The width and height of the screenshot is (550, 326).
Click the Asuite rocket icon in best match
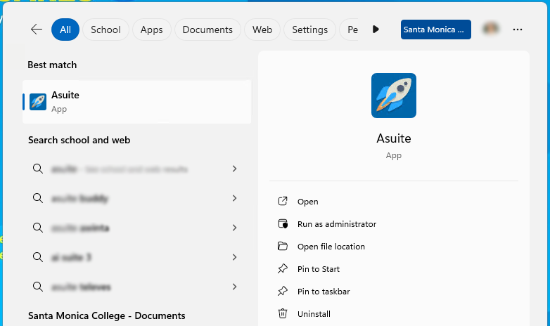[x=38, y=102]
